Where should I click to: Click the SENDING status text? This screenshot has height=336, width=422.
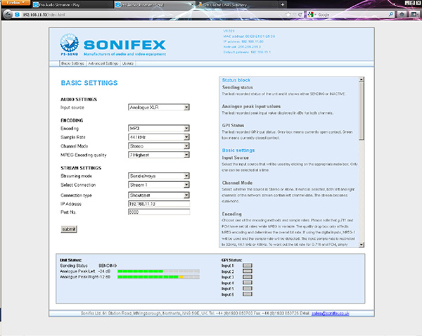click(108, 266)
